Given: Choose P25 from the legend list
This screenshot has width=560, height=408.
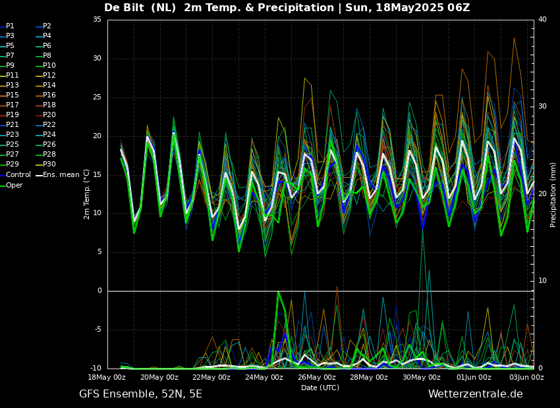Looking at the screenshot, I should coord(9,144).
